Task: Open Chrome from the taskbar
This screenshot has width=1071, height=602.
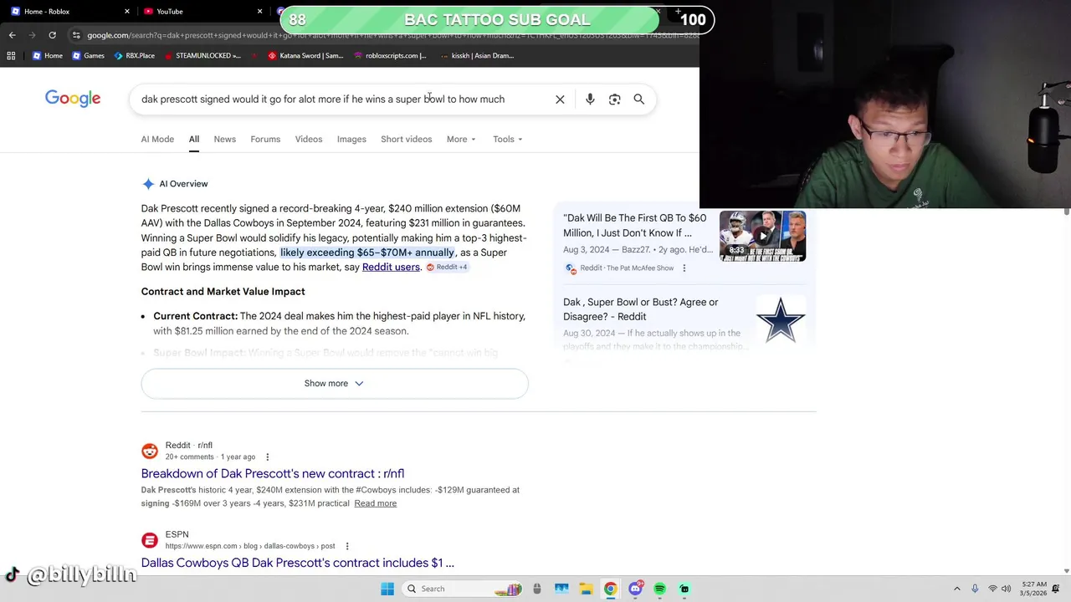Action: tap(610, 589)
